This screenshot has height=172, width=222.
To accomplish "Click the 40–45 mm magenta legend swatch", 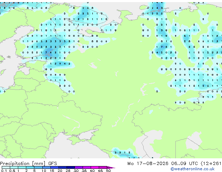I will 95,167.
